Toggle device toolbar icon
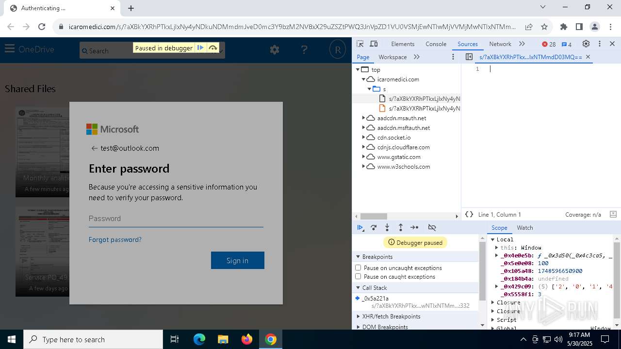The height and width of the screenshot is (349, 621). click(374, 44)
